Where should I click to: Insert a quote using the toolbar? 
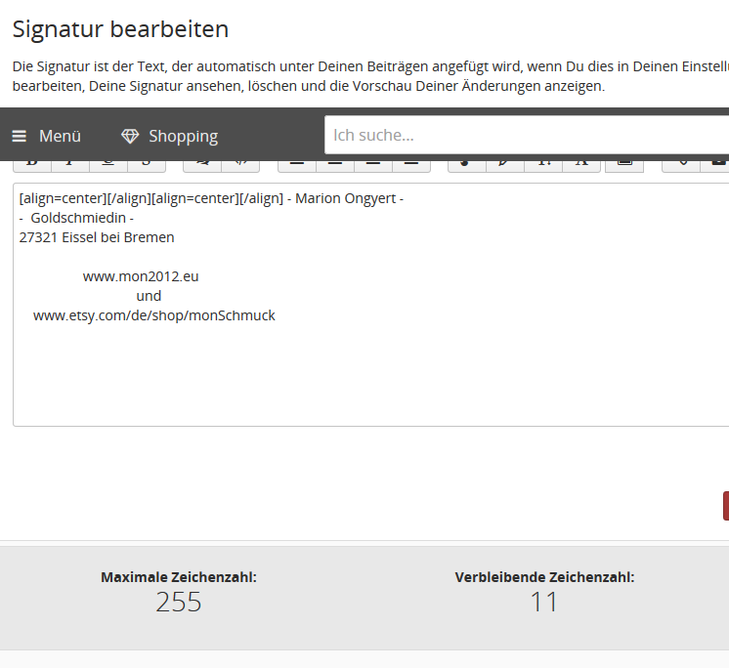202,162
